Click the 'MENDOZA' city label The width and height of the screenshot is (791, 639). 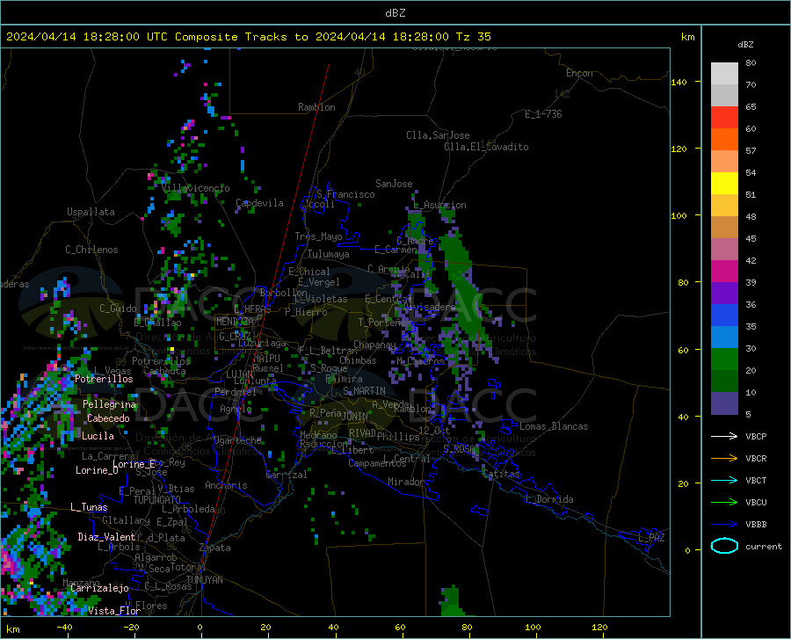click(235, 322)
